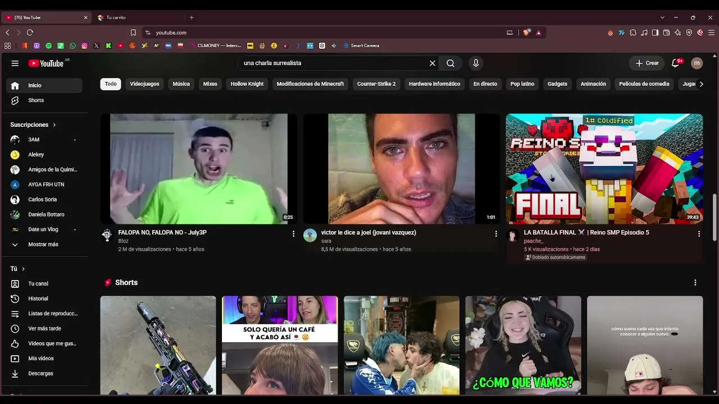Viewport: 719px width, 404px height.
Task: Open the ¿CÓMO QUE VAMOS? short
Action: coord(523,345)
